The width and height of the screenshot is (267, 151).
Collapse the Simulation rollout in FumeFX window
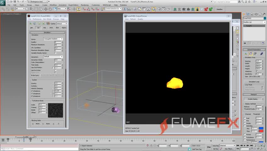[47, 32]
